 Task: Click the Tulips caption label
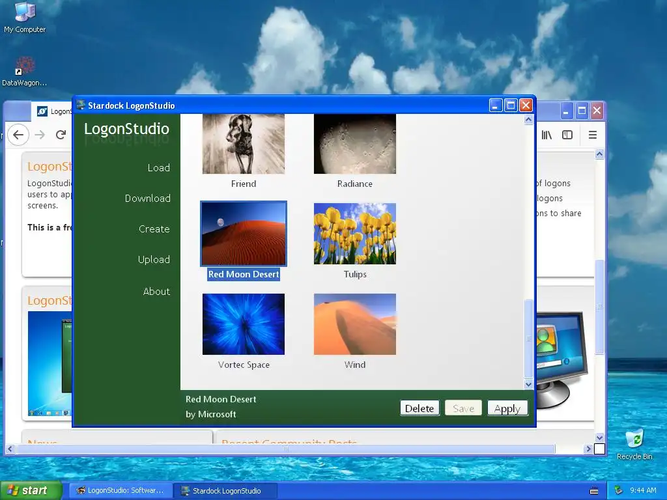pos(355,275)
